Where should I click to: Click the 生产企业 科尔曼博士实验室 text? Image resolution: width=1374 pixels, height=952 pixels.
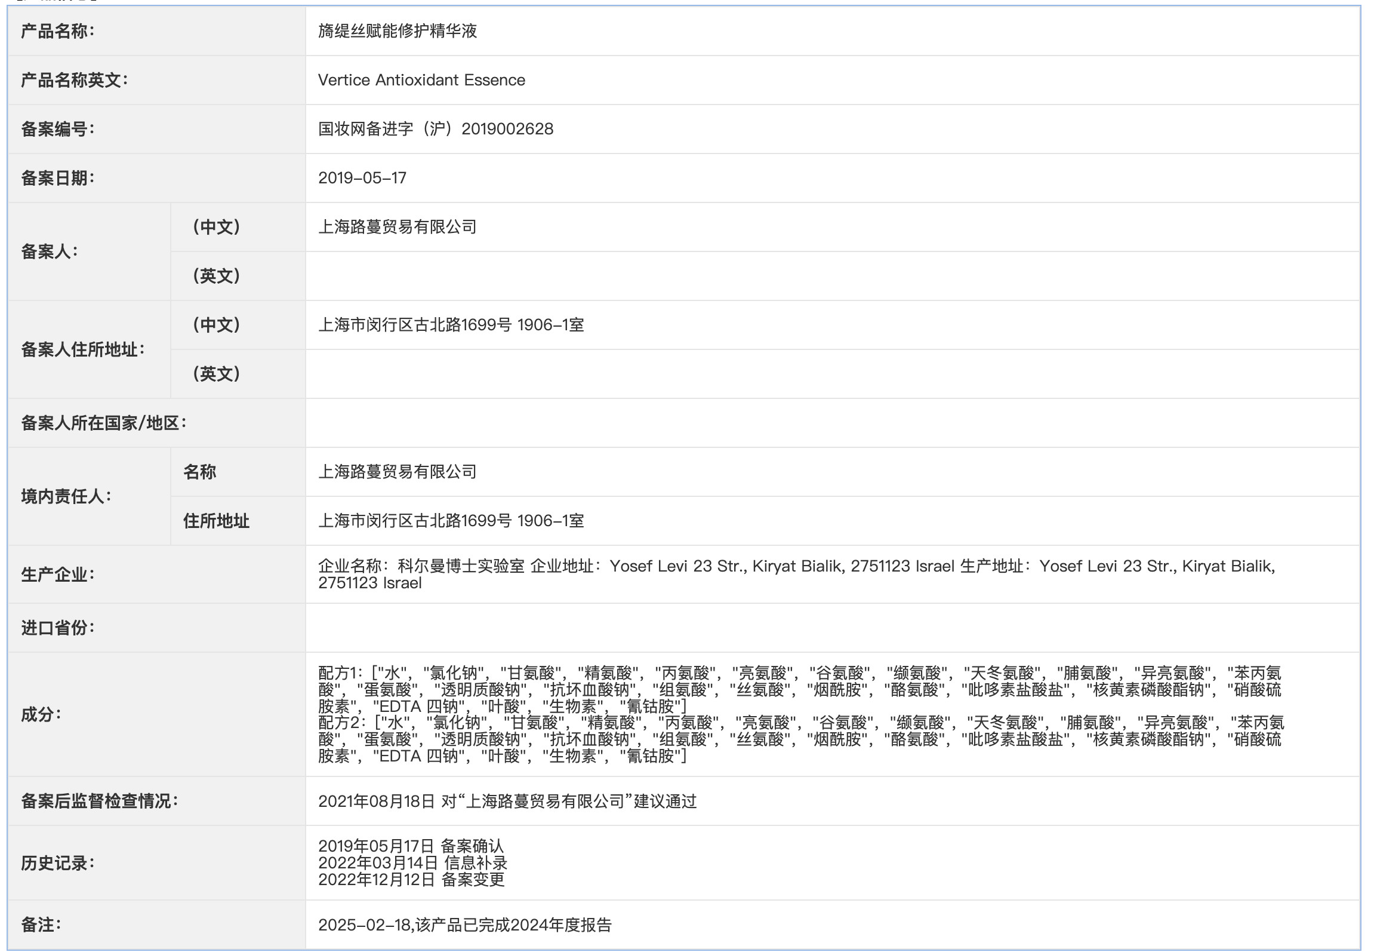point(461,566)
